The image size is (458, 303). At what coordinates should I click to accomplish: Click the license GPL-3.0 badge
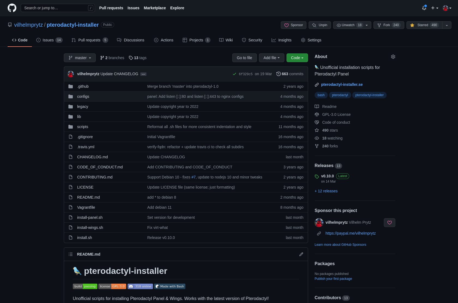click(112, 286)
